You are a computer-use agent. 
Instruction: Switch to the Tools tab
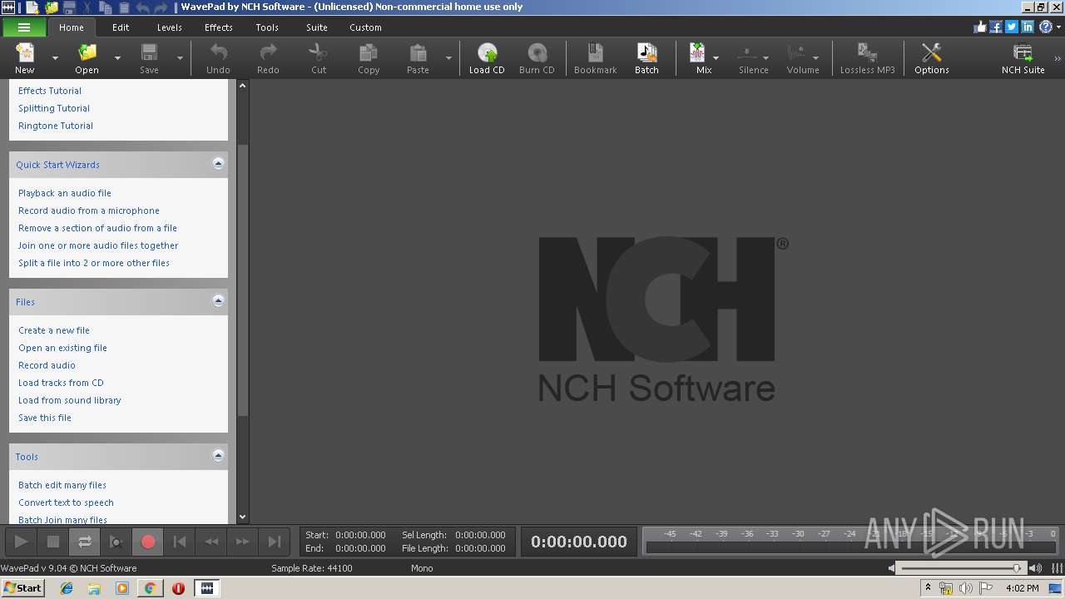267,27
